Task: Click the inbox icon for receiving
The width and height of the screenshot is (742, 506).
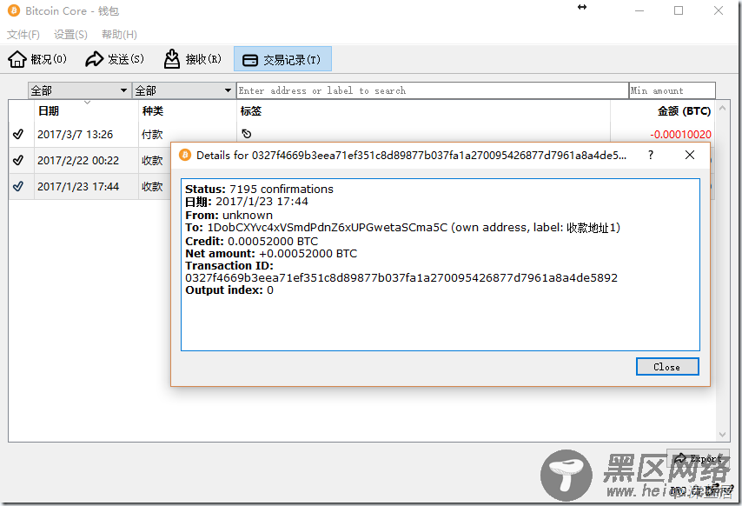Action: [x=172, y=59]
